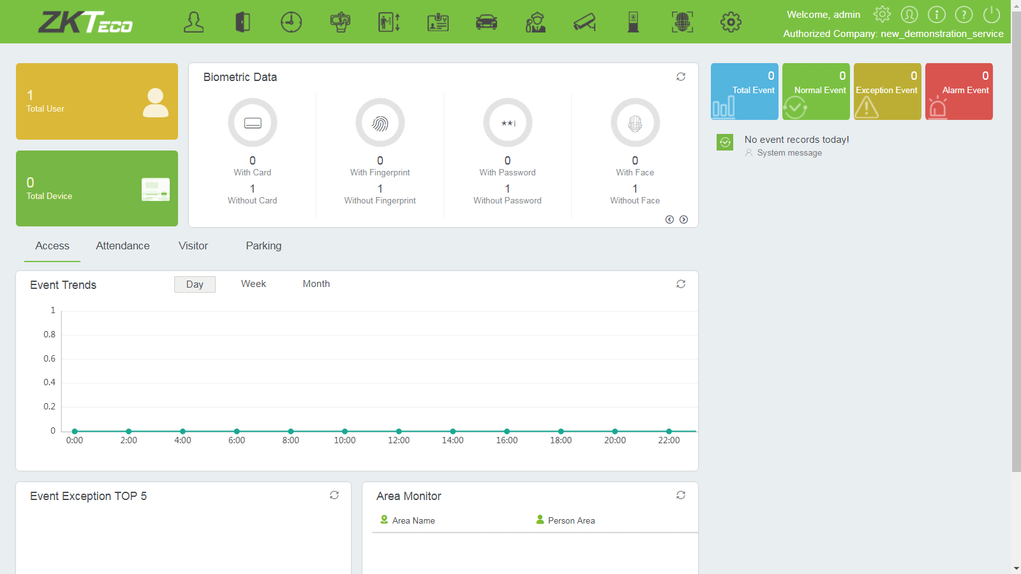
Task: Refresh the Biometric Data panel
Action: pos(681,77)
